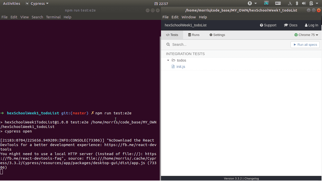Collapse the todos folder arrow
322x181 pixels.
[x=168, y=60]
